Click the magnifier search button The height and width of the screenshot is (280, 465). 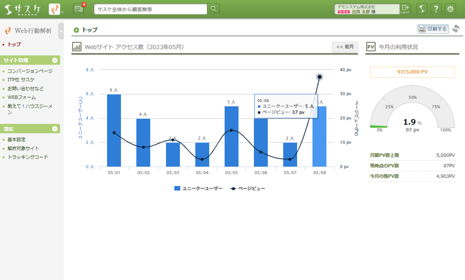point(213,9)
